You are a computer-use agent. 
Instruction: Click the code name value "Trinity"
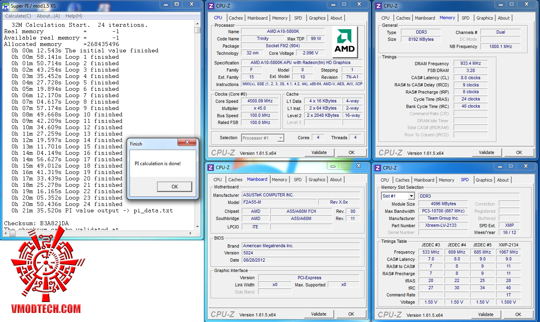coord(263,39)
